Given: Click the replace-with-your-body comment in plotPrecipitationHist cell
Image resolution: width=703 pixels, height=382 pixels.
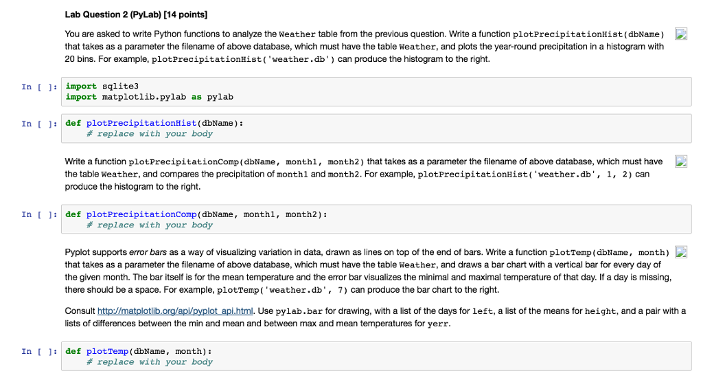Looking at the screenshot, I should click(x=150, y=134).
